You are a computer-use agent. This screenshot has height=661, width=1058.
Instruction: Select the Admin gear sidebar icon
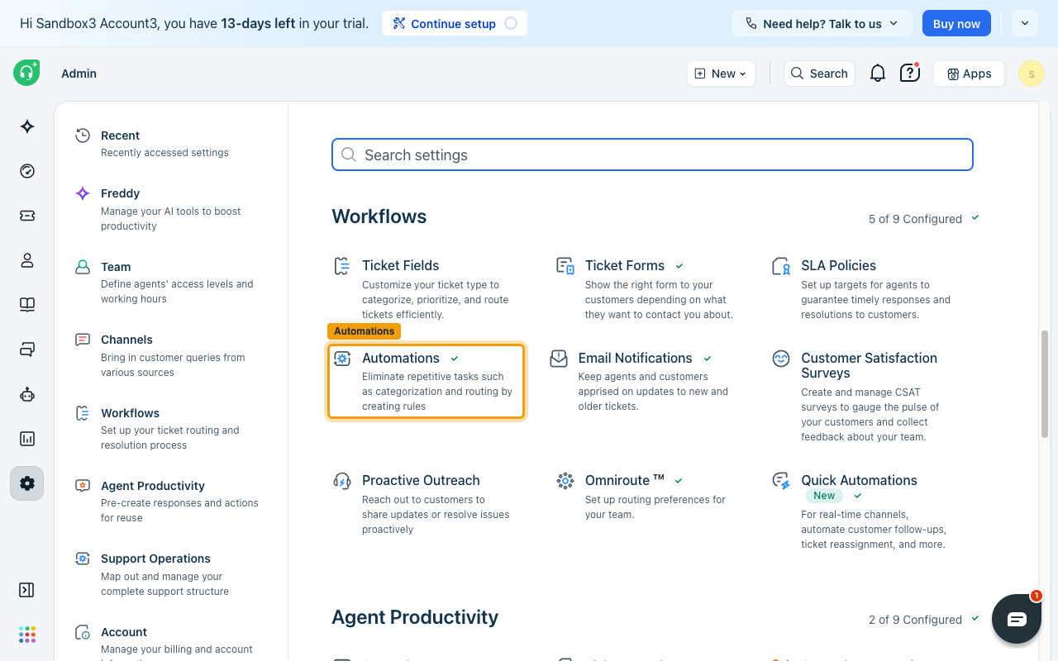tap(27, 483)
